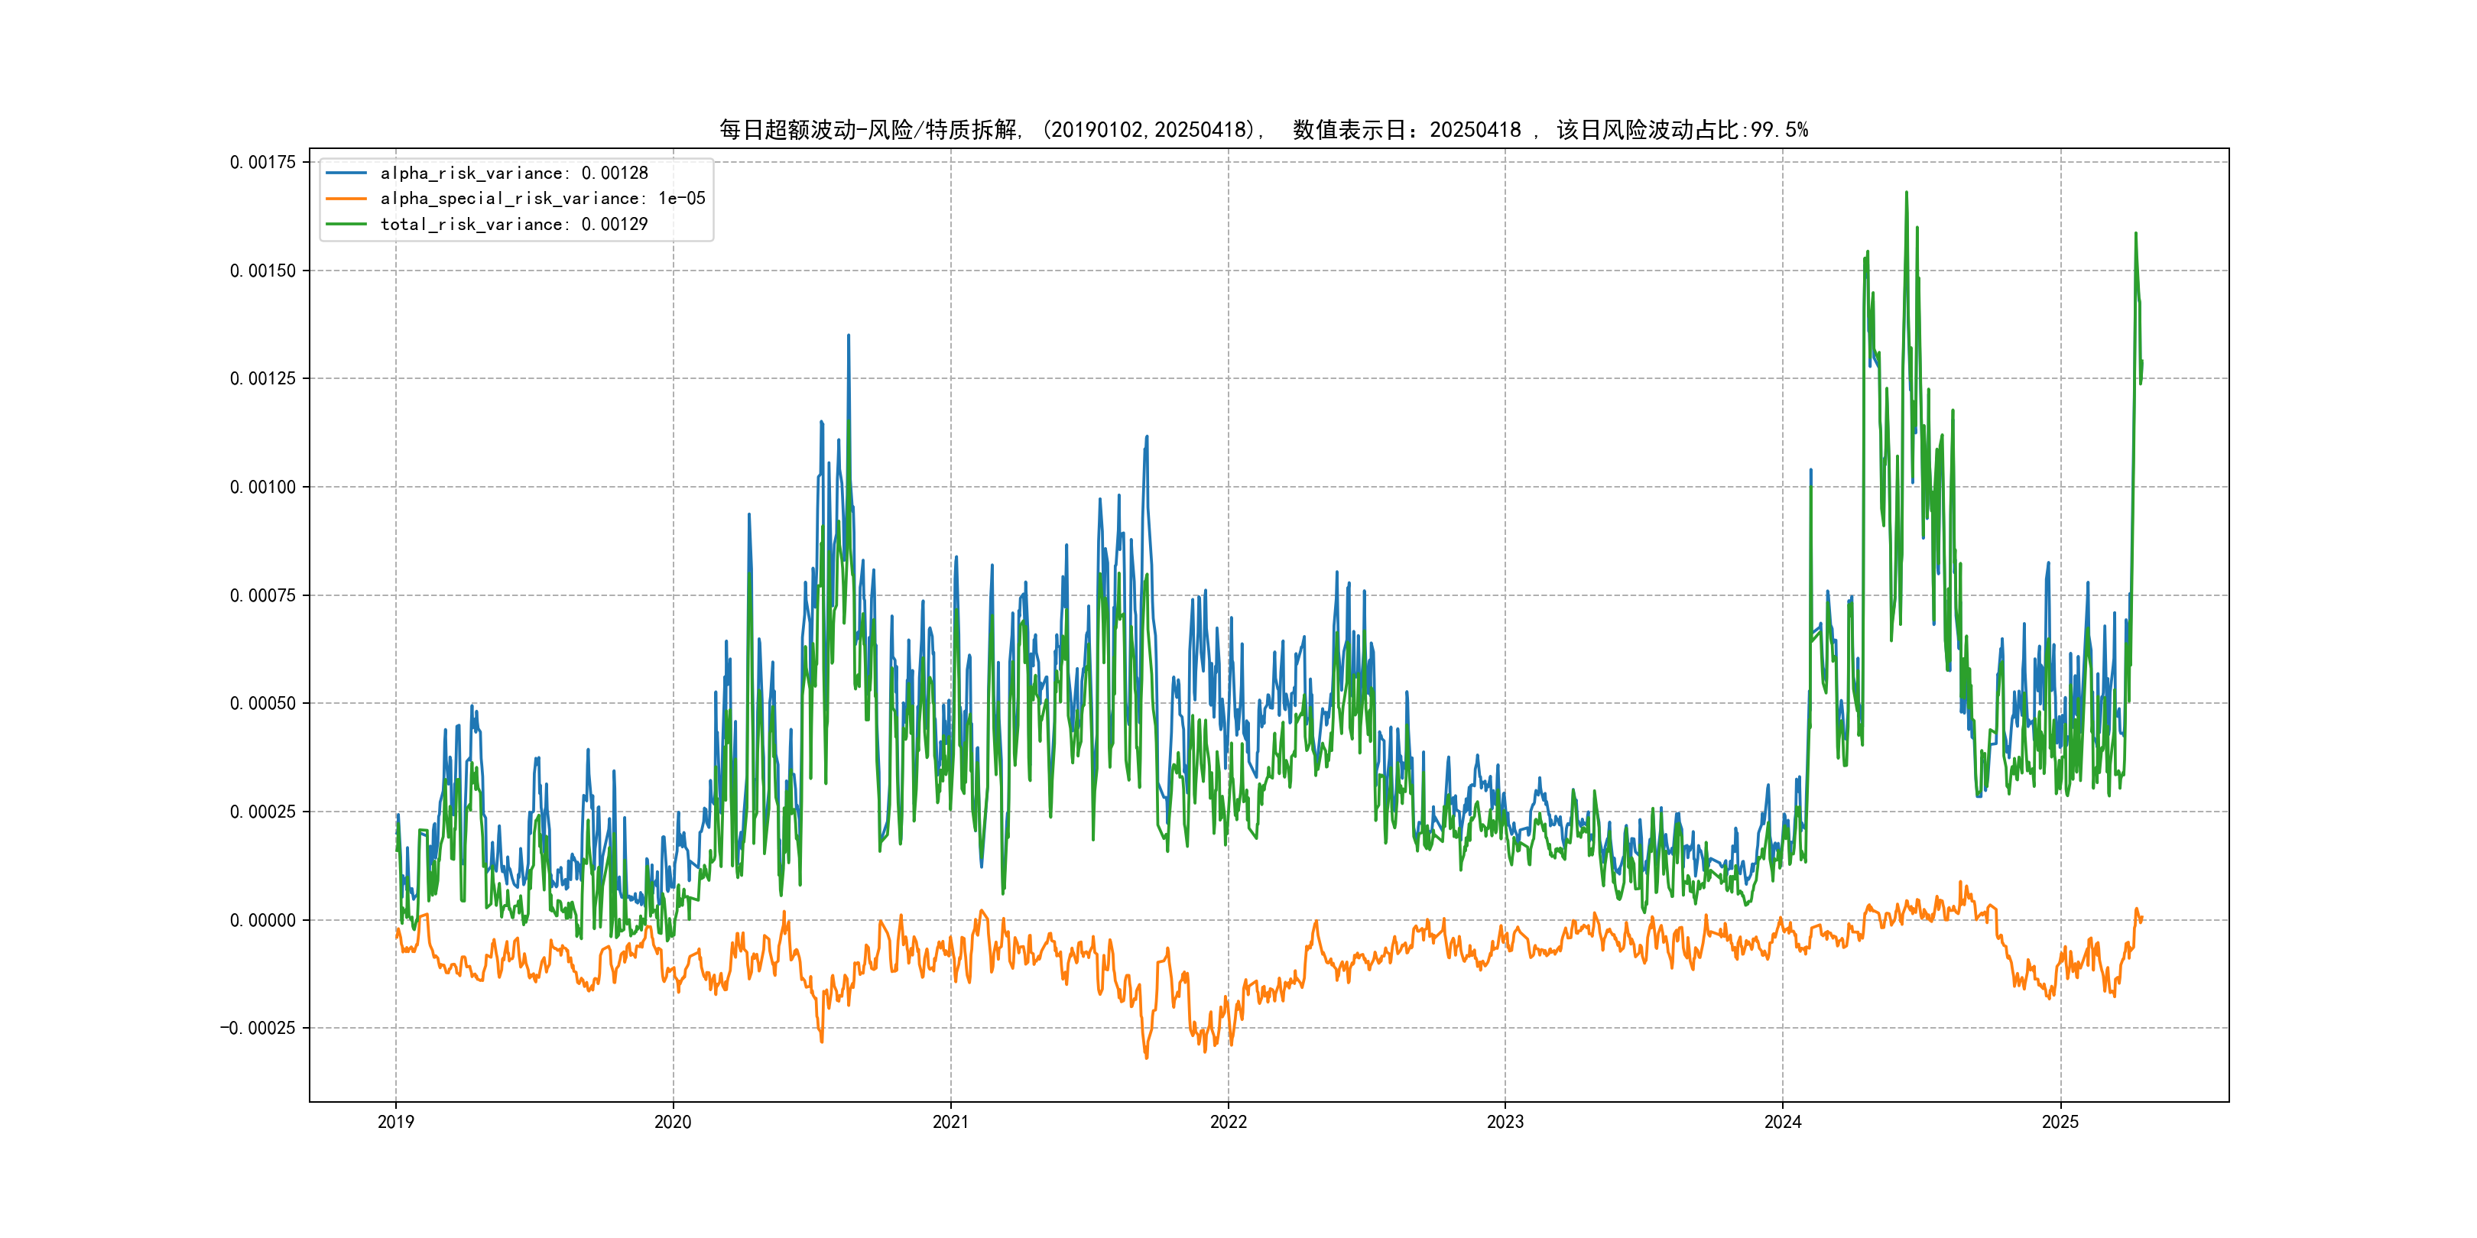This screenshot has width=2477, height=1238.
Task: Select the total_risk_variance legend label
Action: click(x=514, y=224)
